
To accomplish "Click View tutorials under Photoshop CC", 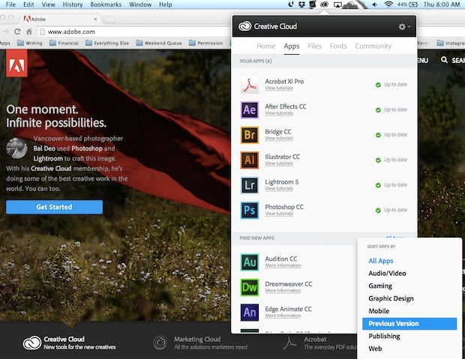I will tap(279, 214).
